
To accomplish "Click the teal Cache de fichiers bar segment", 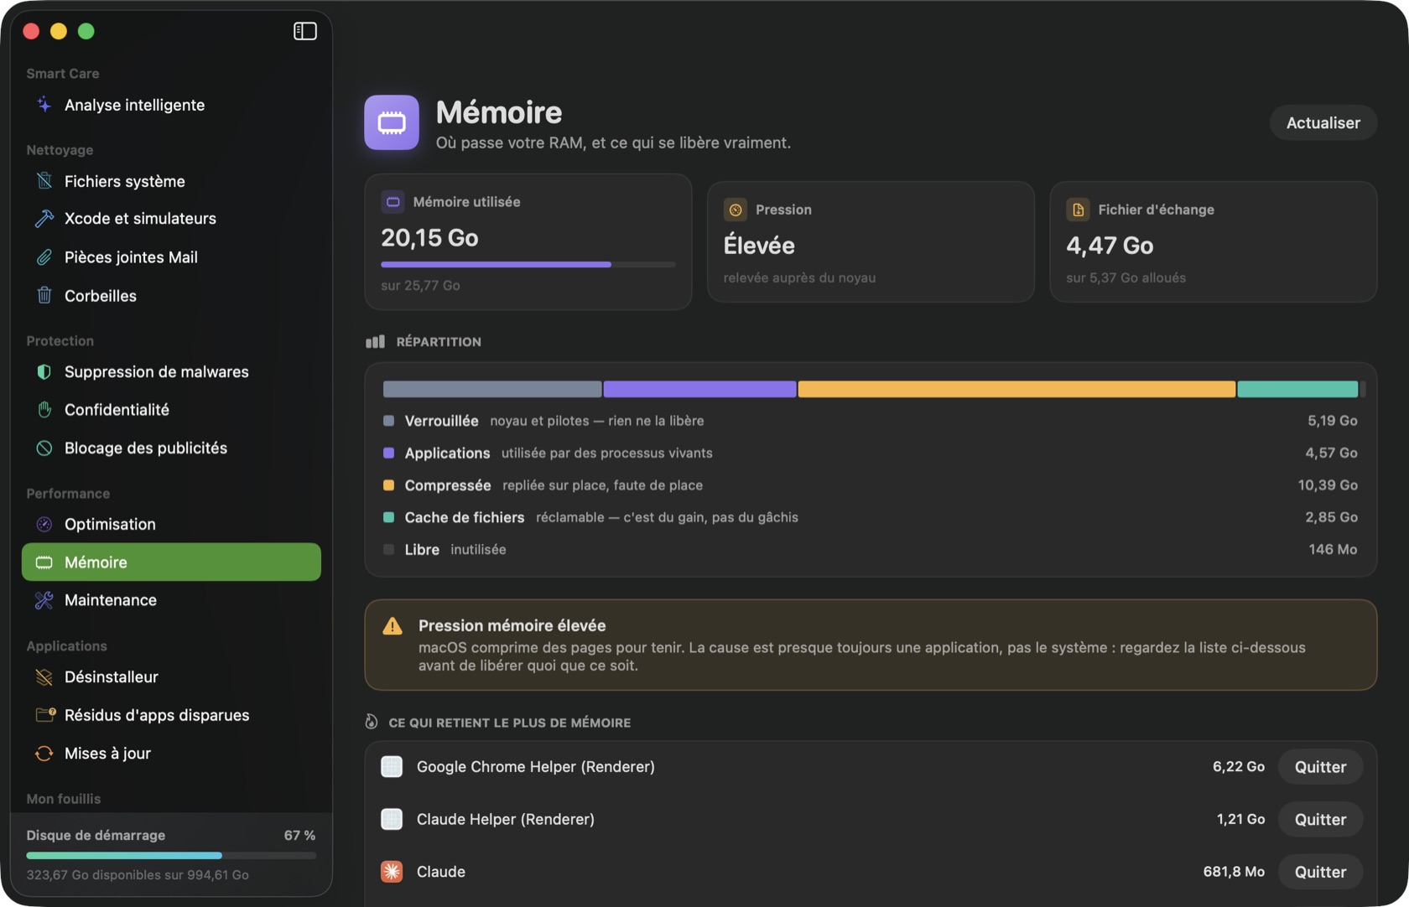I will (x=1297, y=389).
